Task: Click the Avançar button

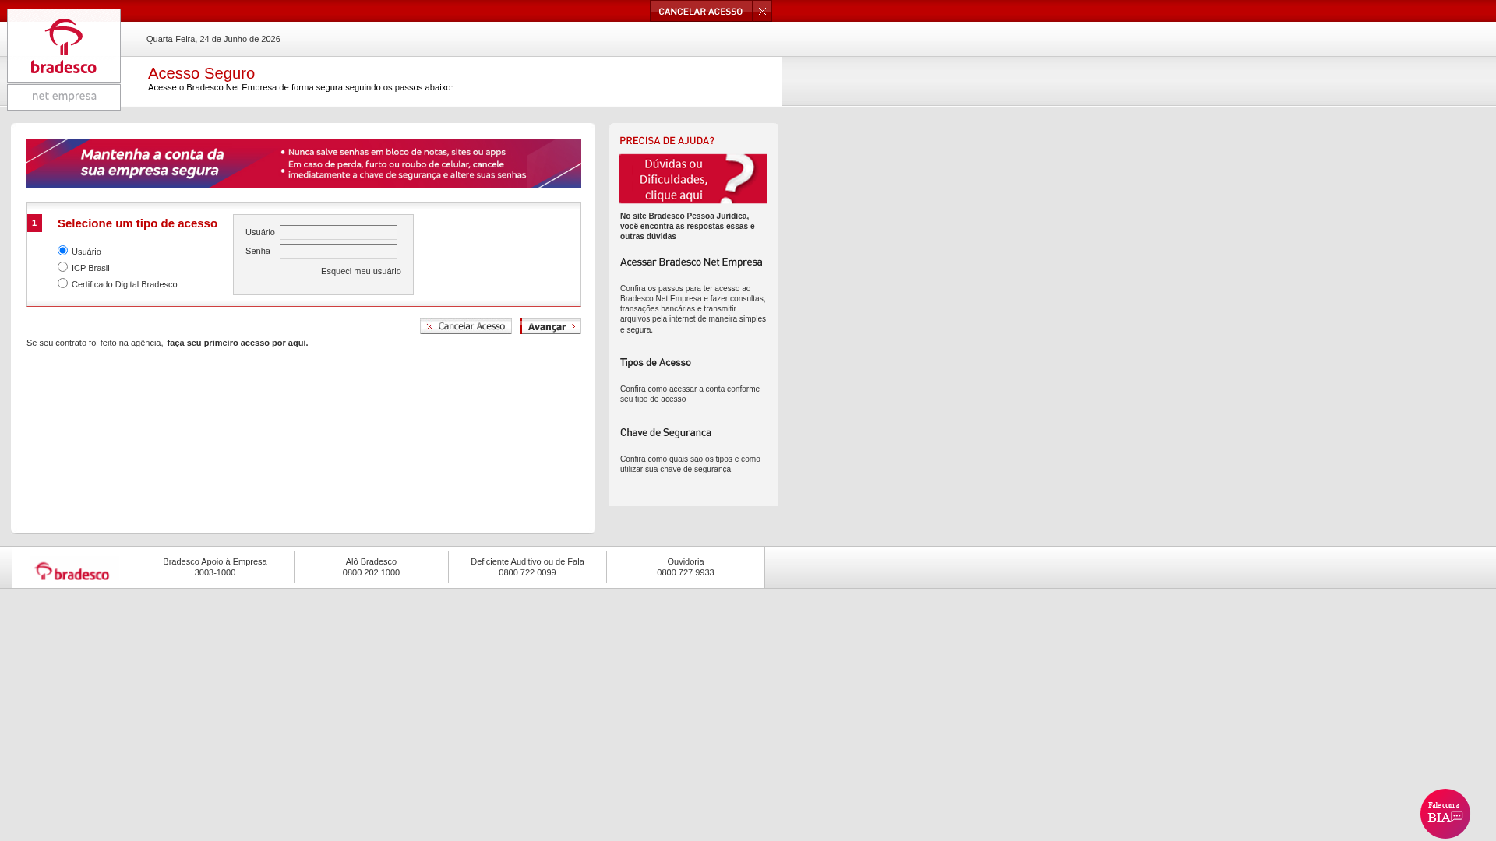Action: click(550, 326)
